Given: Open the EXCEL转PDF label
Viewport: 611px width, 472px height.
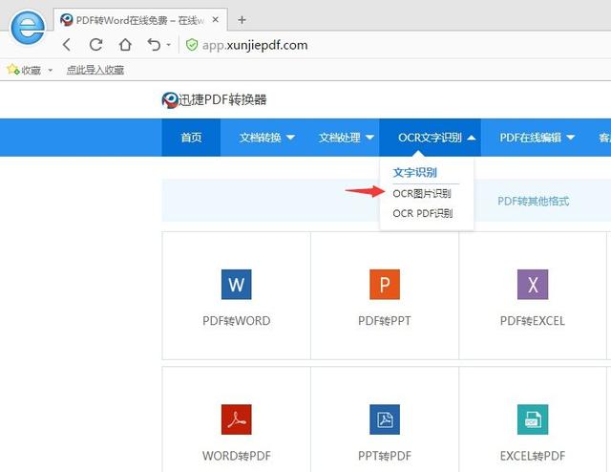Looking at the screenshot, I should point(533,456).
